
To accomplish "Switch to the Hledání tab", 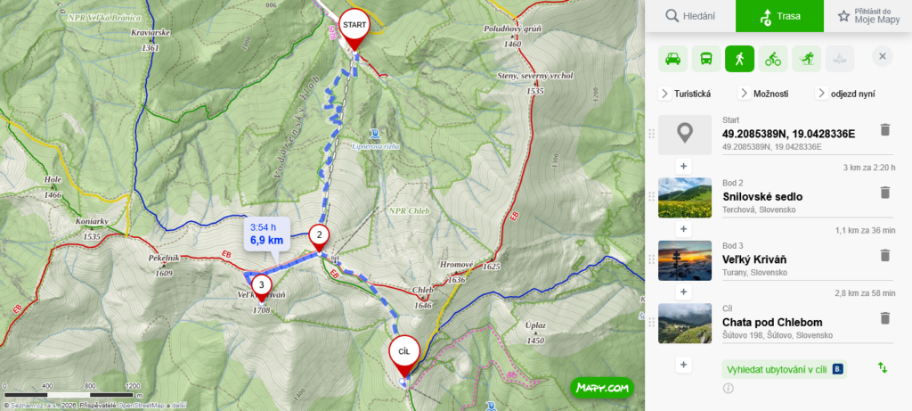I will tap(690, 16).
